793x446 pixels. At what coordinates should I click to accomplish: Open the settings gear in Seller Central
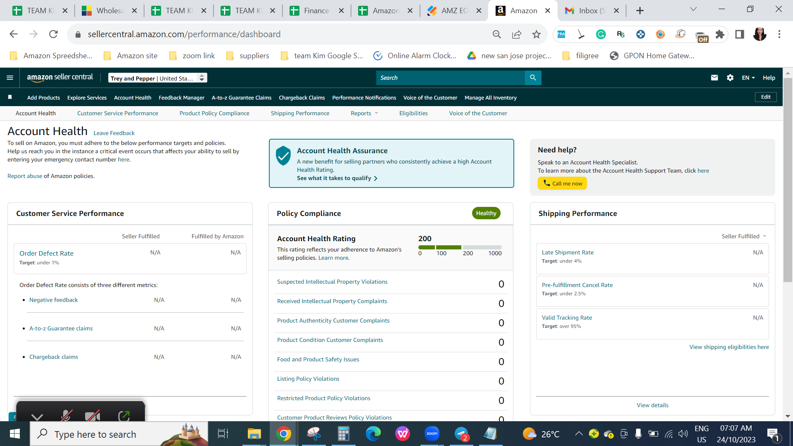point(730,78)
